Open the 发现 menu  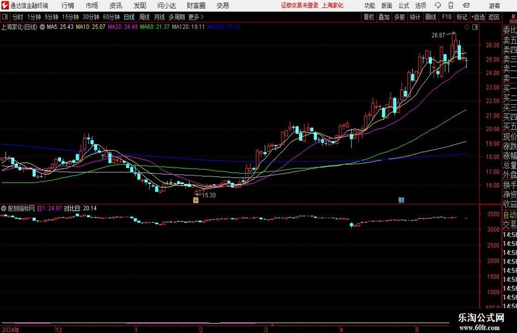pyautogui.click(x=140, y=5)
